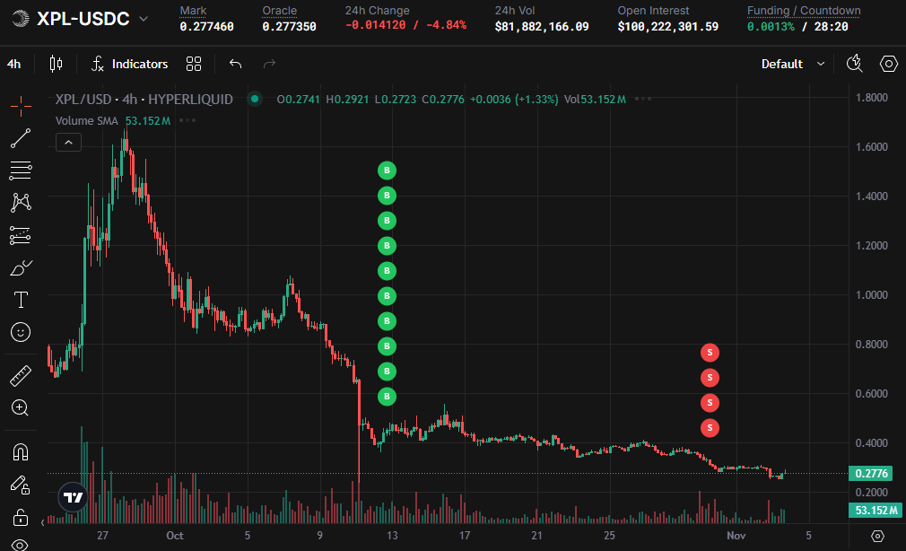Image resolution: width=906 pixels, height=551 pixels.
Task: Select the crosshair cursor tool
Action: [21, 107]
